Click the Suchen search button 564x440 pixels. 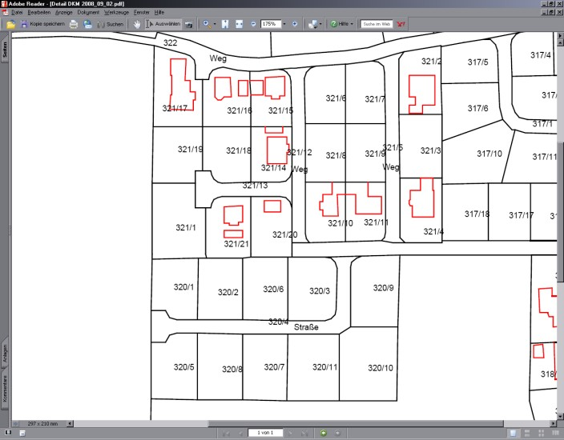109,25
